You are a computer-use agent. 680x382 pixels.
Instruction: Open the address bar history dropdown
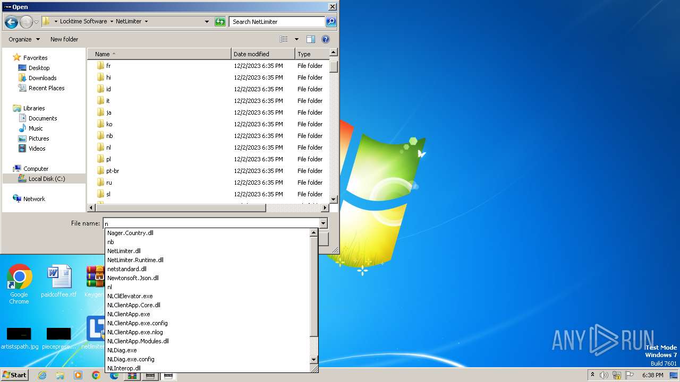[x=207, y=22]
